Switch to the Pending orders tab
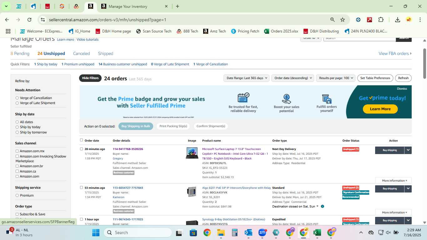 pos(20,53)
